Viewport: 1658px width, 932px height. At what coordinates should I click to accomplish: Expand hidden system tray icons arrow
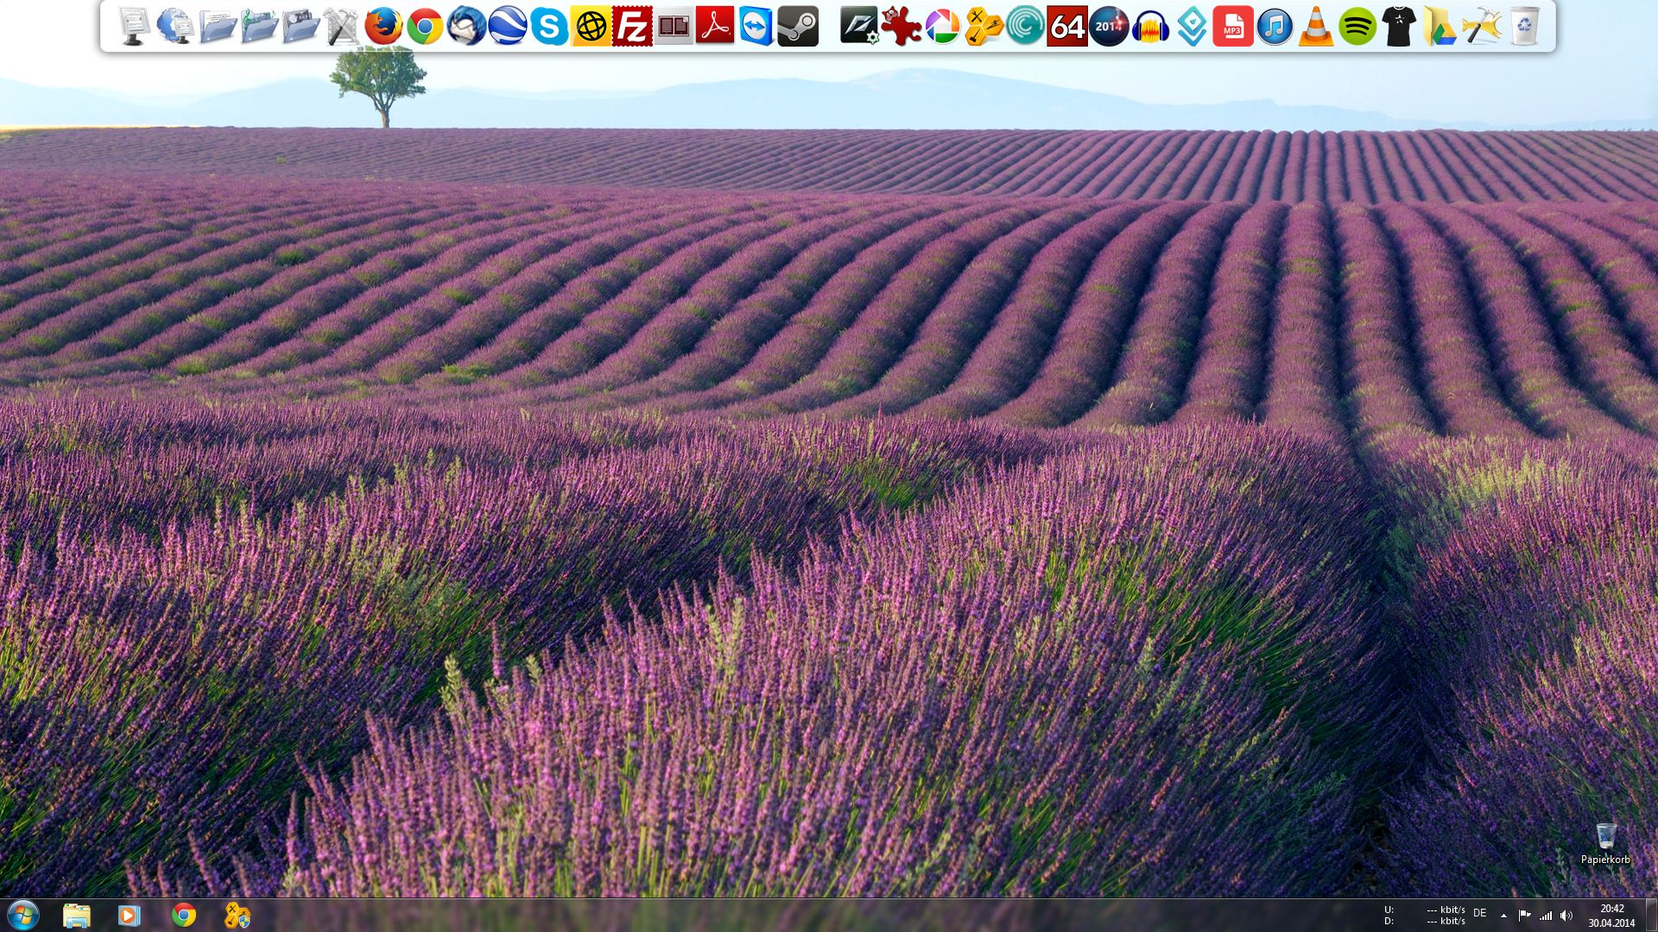pos(1503,916)
